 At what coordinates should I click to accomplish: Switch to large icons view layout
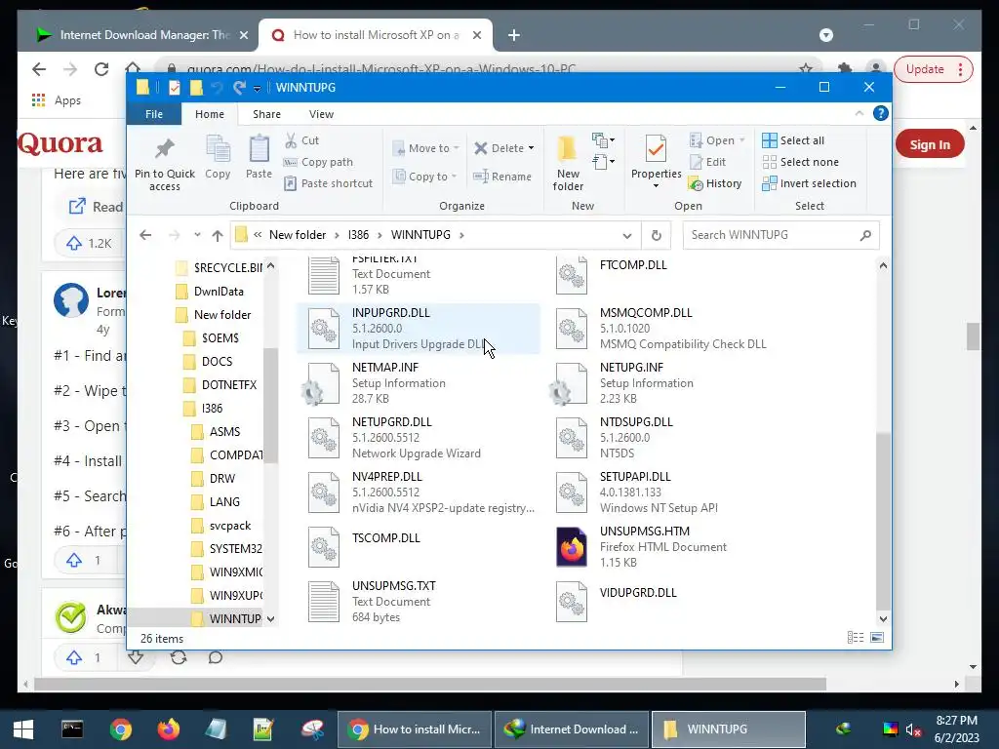(877, 638)
